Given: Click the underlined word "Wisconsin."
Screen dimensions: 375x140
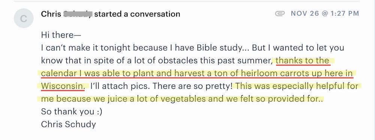Looking at the screenshot, I should point(63,86).
